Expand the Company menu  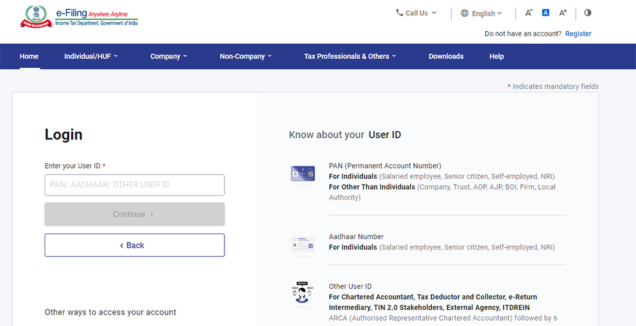(169, 56)
